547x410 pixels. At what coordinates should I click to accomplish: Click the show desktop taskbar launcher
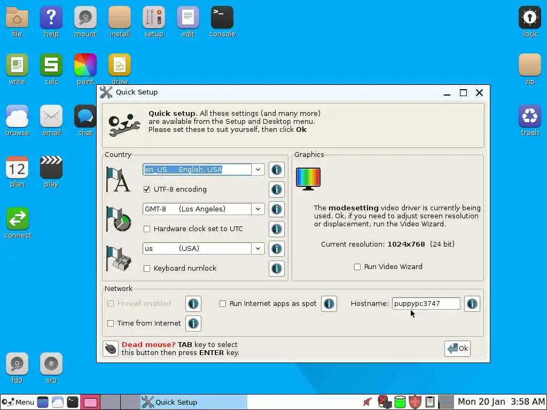pos(43,402)
